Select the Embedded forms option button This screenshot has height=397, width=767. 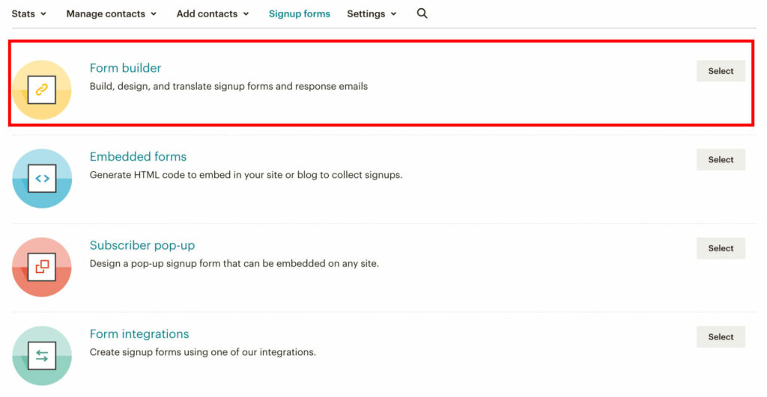721,160
